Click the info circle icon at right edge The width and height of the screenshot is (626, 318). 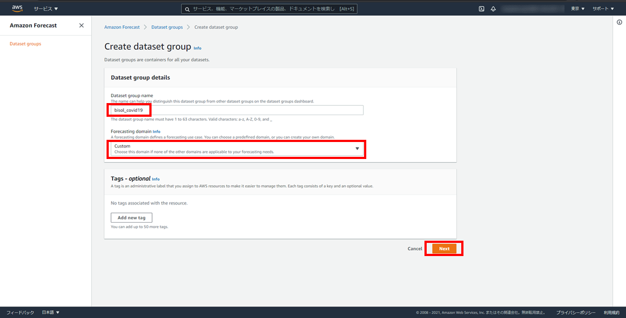click(619, 22)
